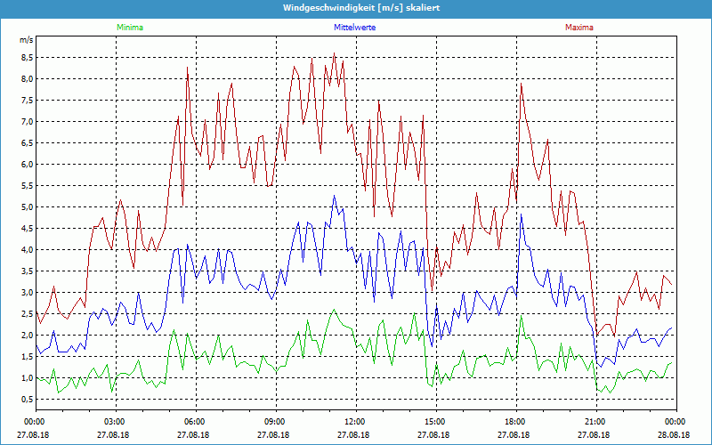Click the 18:00 time axis label

[517, 422]
